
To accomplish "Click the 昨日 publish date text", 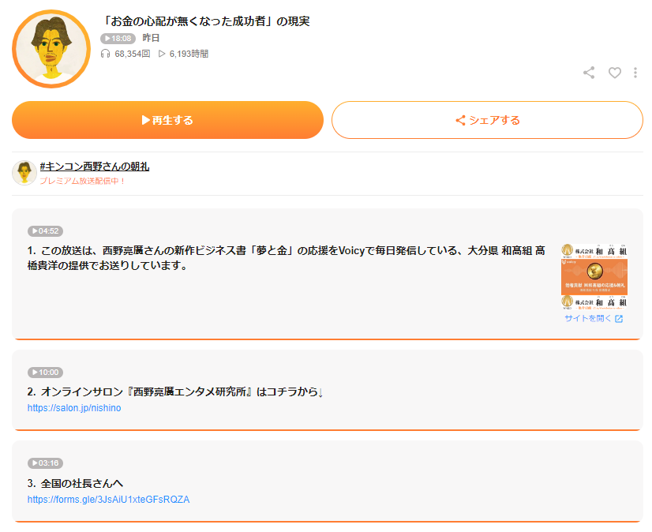I will [151, 38].
